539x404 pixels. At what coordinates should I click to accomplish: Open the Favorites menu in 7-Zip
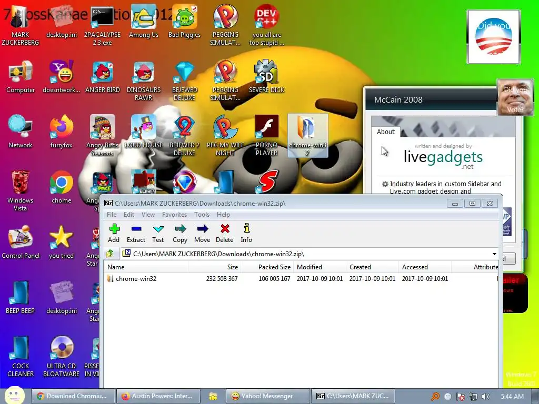[174, 215]
